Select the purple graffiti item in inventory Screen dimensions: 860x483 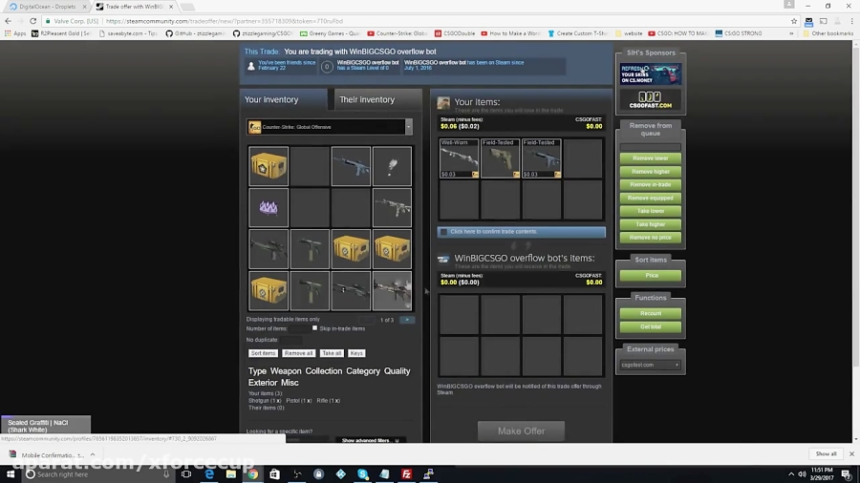click(x=269, y=207)
